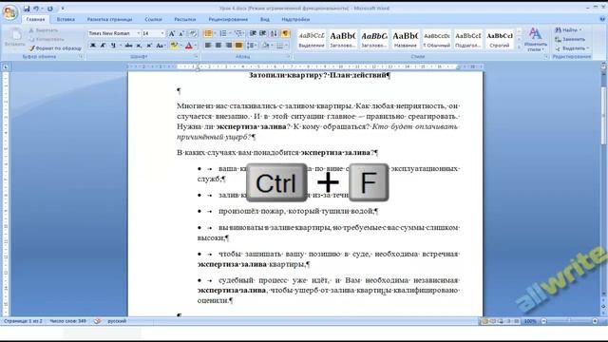Open the Times New Roman font dropdown
The height and width of the screenshot is (342, 608).
coord(139,34)
